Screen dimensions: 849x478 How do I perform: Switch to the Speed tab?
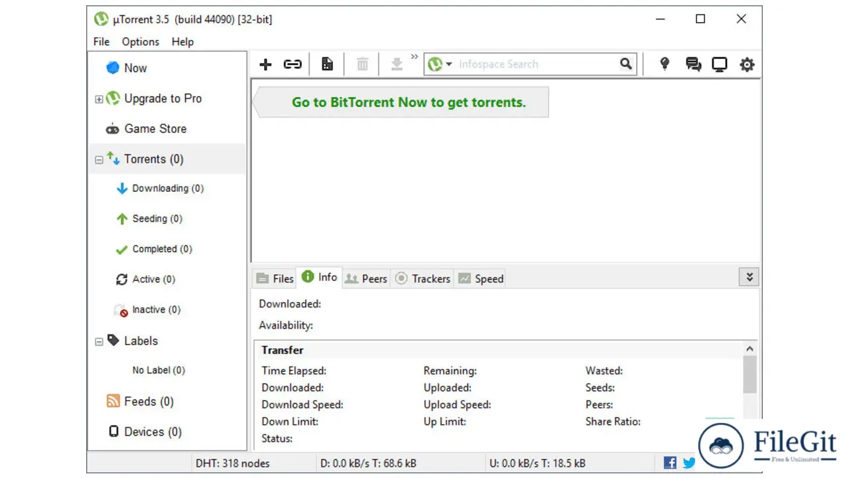[x=481, y=279]
